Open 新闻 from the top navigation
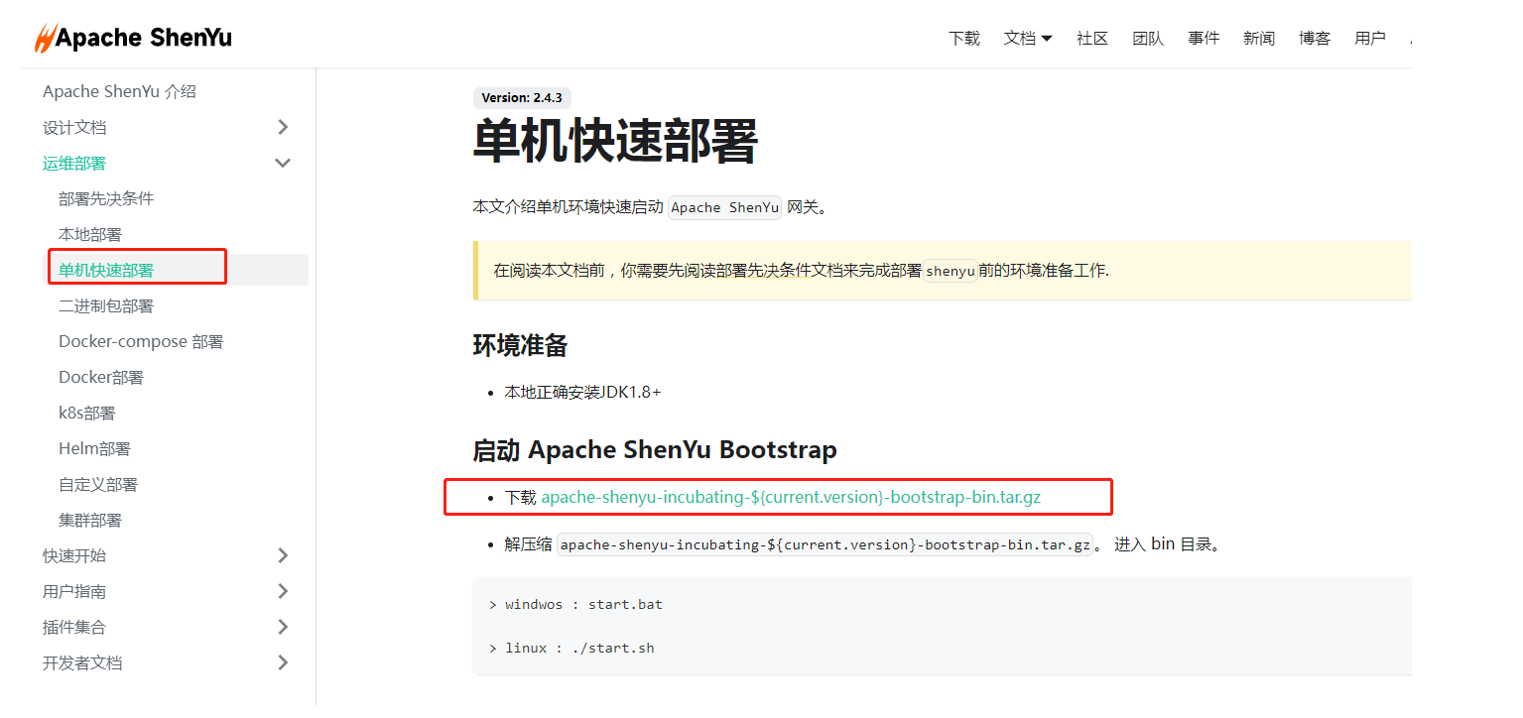The image size is (1523, 718). tap(1259, 39)
